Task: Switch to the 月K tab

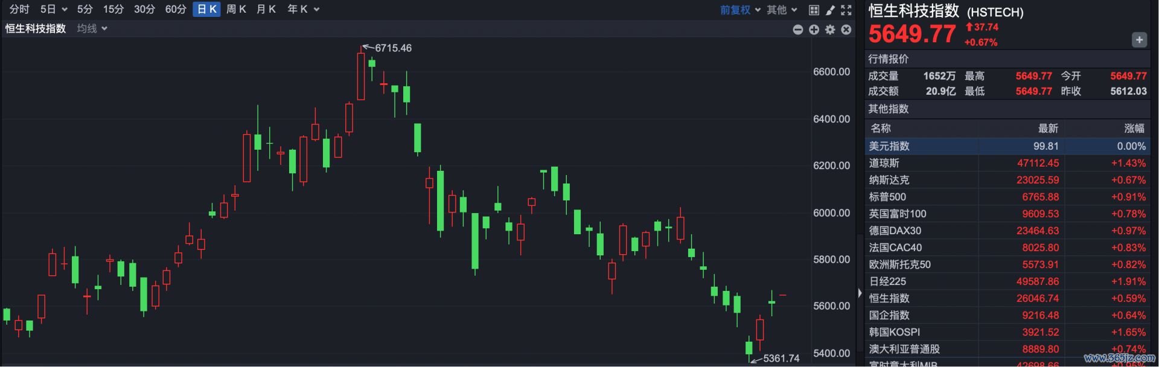Action: [266, 10]
